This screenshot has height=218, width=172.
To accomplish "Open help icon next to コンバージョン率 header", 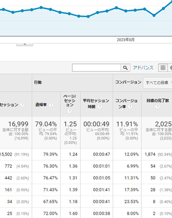I will click(130, 106).
